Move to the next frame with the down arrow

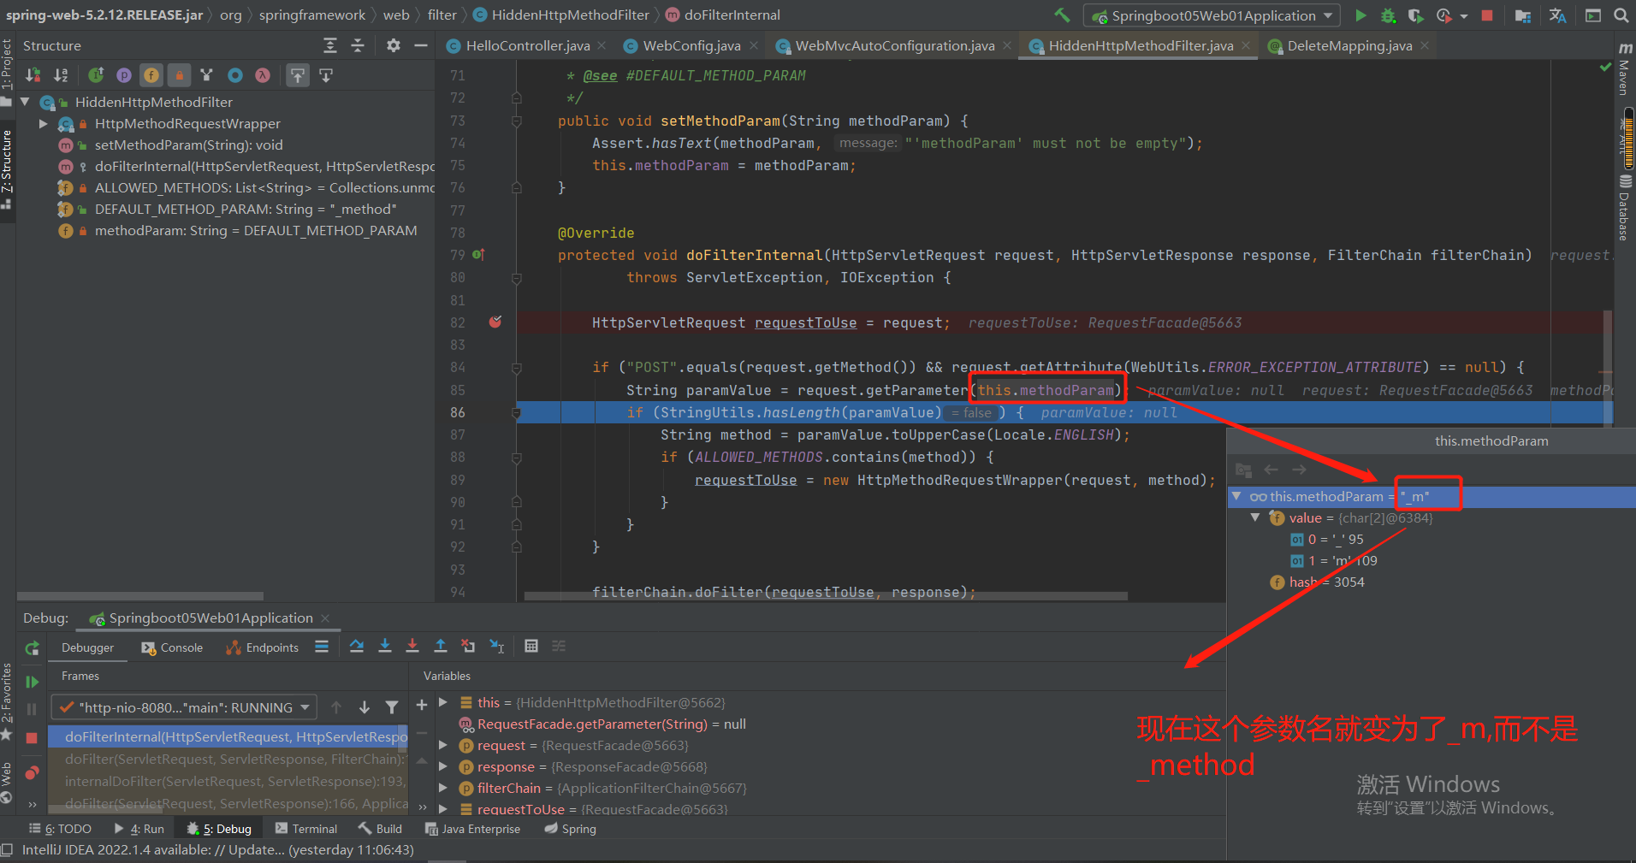[x=365, y=707]
